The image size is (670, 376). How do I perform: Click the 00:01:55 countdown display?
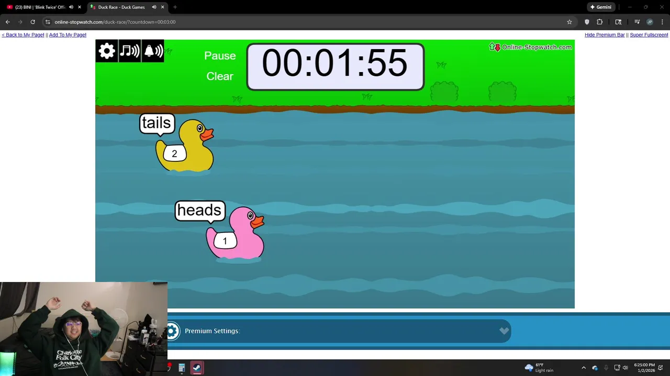coord(335,66)
